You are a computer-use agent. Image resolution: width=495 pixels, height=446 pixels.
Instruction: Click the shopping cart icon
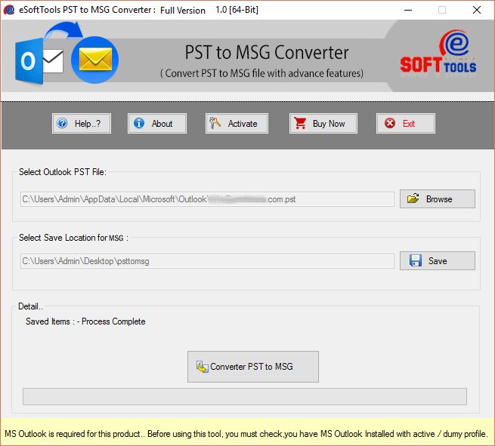click(x=300, y=123)
